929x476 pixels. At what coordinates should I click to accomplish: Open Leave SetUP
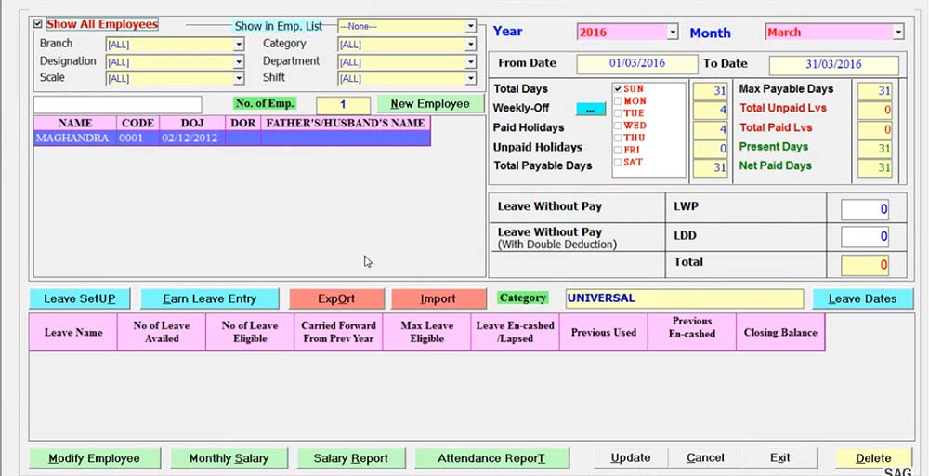click(x=79, y=298)
